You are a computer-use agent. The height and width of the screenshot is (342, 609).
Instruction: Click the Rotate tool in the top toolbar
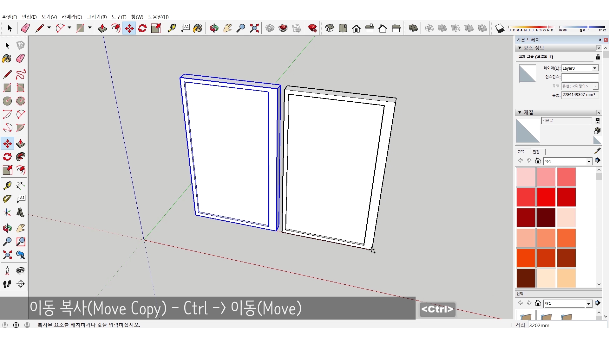pos(142,28)
